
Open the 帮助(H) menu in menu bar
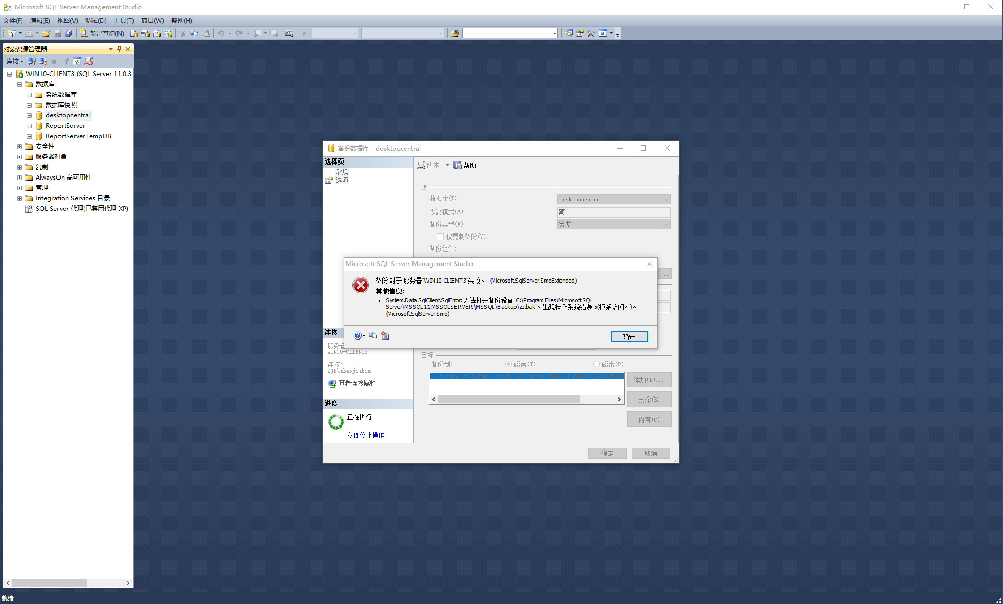pos(182,21)
